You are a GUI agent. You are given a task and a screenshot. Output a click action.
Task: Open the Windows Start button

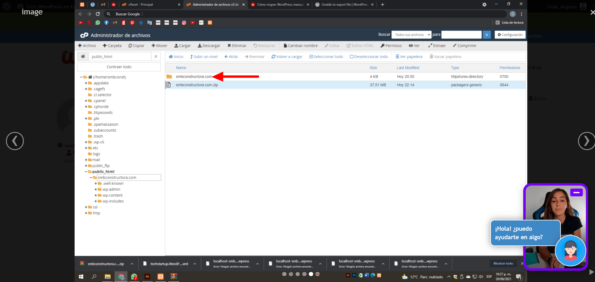click(x=81, y=277)
